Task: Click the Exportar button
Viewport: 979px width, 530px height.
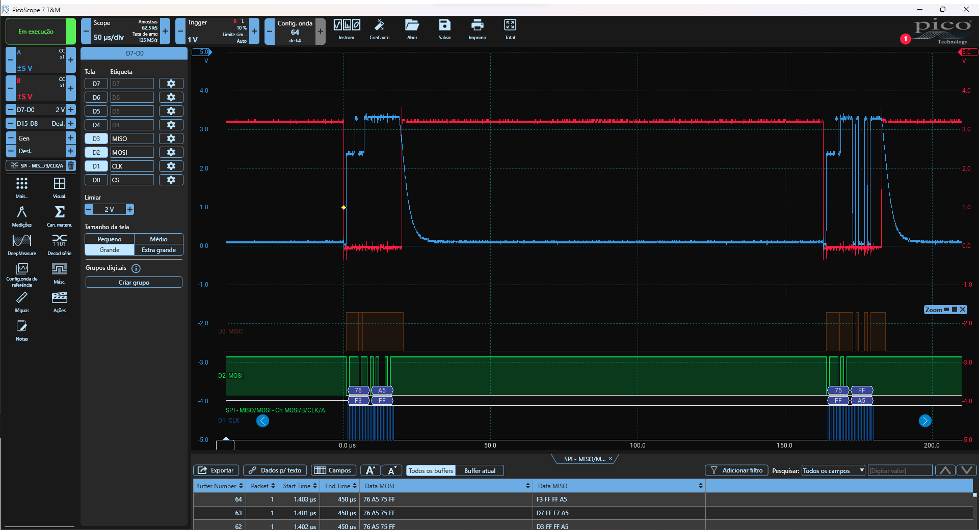Action: 216,470
